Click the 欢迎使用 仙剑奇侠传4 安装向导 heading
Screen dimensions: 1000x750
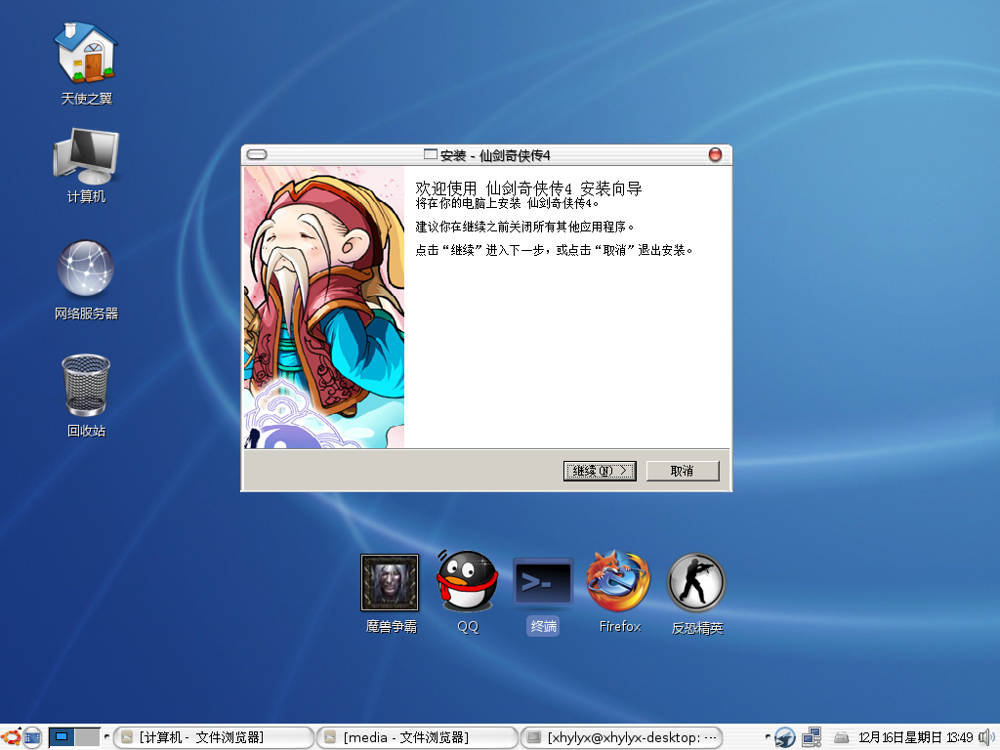[528, 188]
